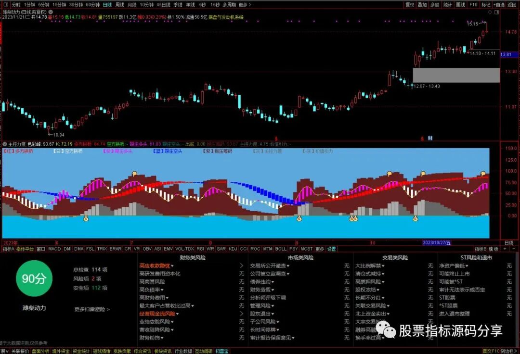This screenshot has width=520, height=354.
Task: Open the 业绩变脸风险 dropdown
Action: point(156,322)
